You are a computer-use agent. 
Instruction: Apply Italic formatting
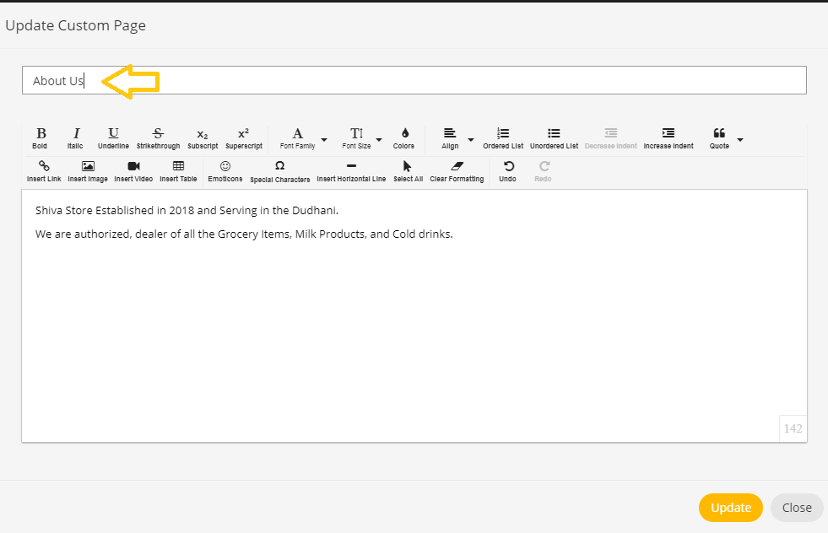(x=75, y=138)
